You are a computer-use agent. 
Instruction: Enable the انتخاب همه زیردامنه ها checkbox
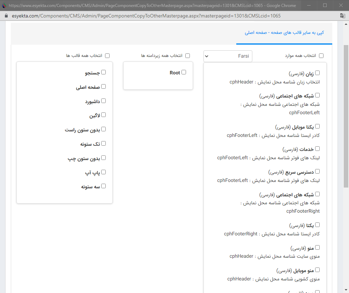187,55
